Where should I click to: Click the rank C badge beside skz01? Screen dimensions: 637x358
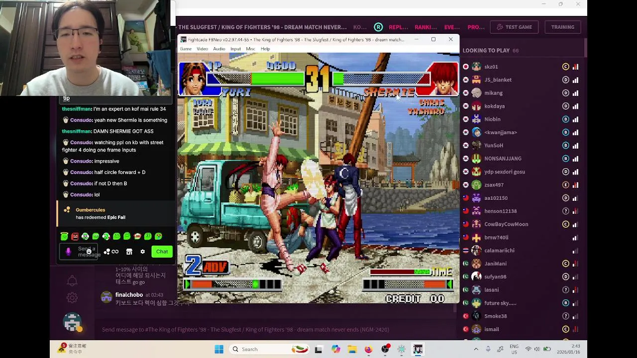tap(565, 67)
